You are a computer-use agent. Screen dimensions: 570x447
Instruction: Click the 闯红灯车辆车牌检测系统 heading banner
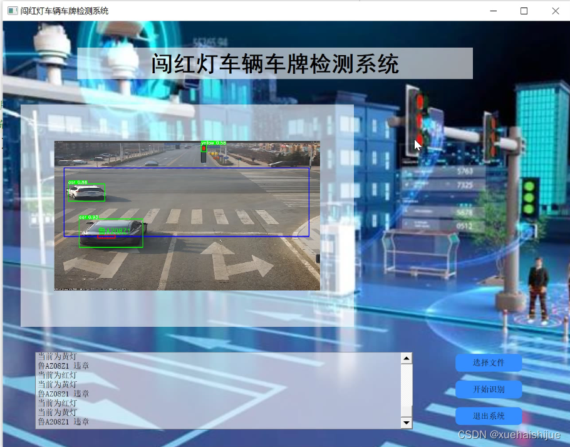[275, 63]
